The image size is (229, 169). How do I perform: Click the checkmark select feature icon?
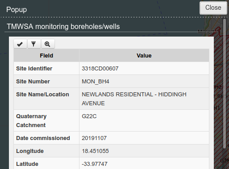coord(20,44)
